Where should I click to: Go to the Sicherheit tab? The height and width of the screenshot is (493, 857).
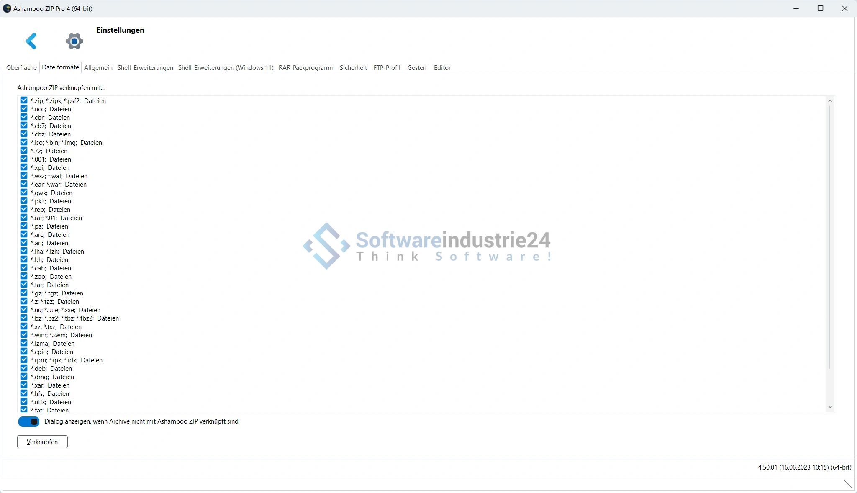tap(353, 68)
